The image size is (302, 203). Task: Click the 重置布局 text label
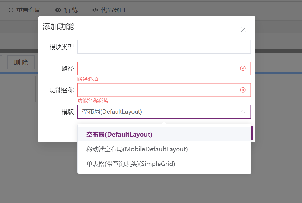point(29,10)
